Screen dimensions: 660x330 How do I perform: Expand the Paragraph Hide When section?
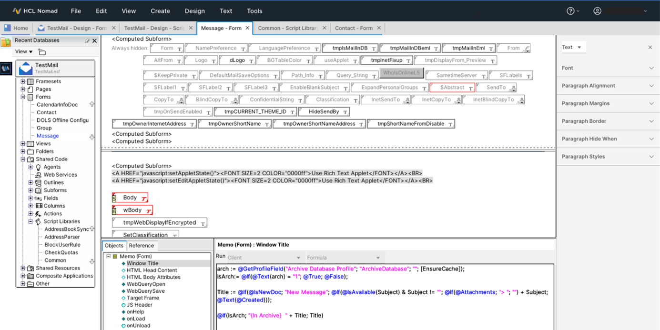tap(651, 139)
